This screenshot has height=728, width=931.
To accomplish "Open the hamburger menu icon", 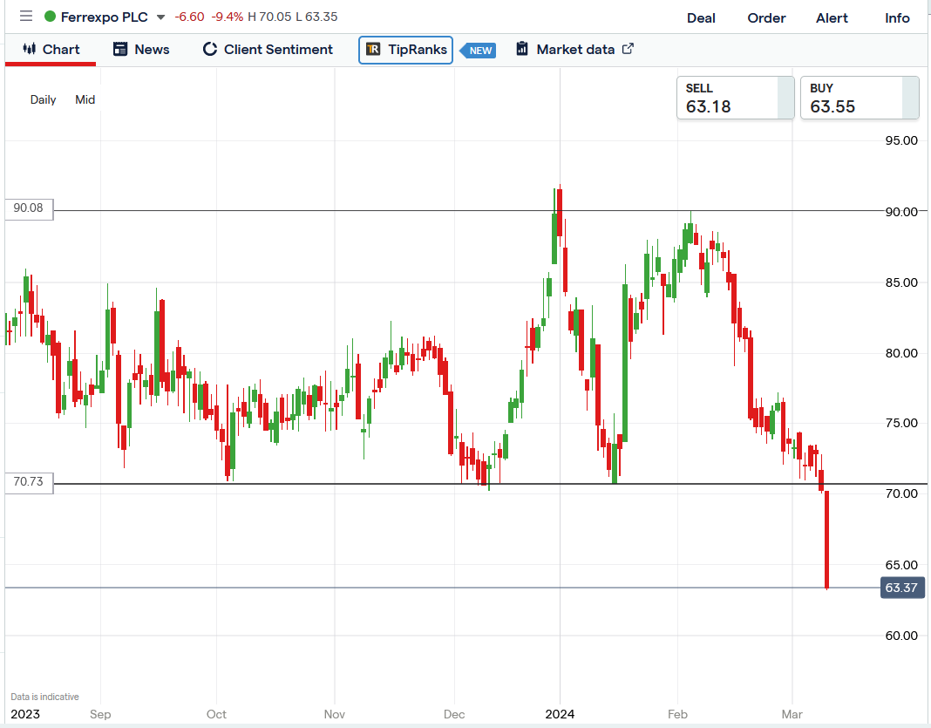I will coord(26,16).
